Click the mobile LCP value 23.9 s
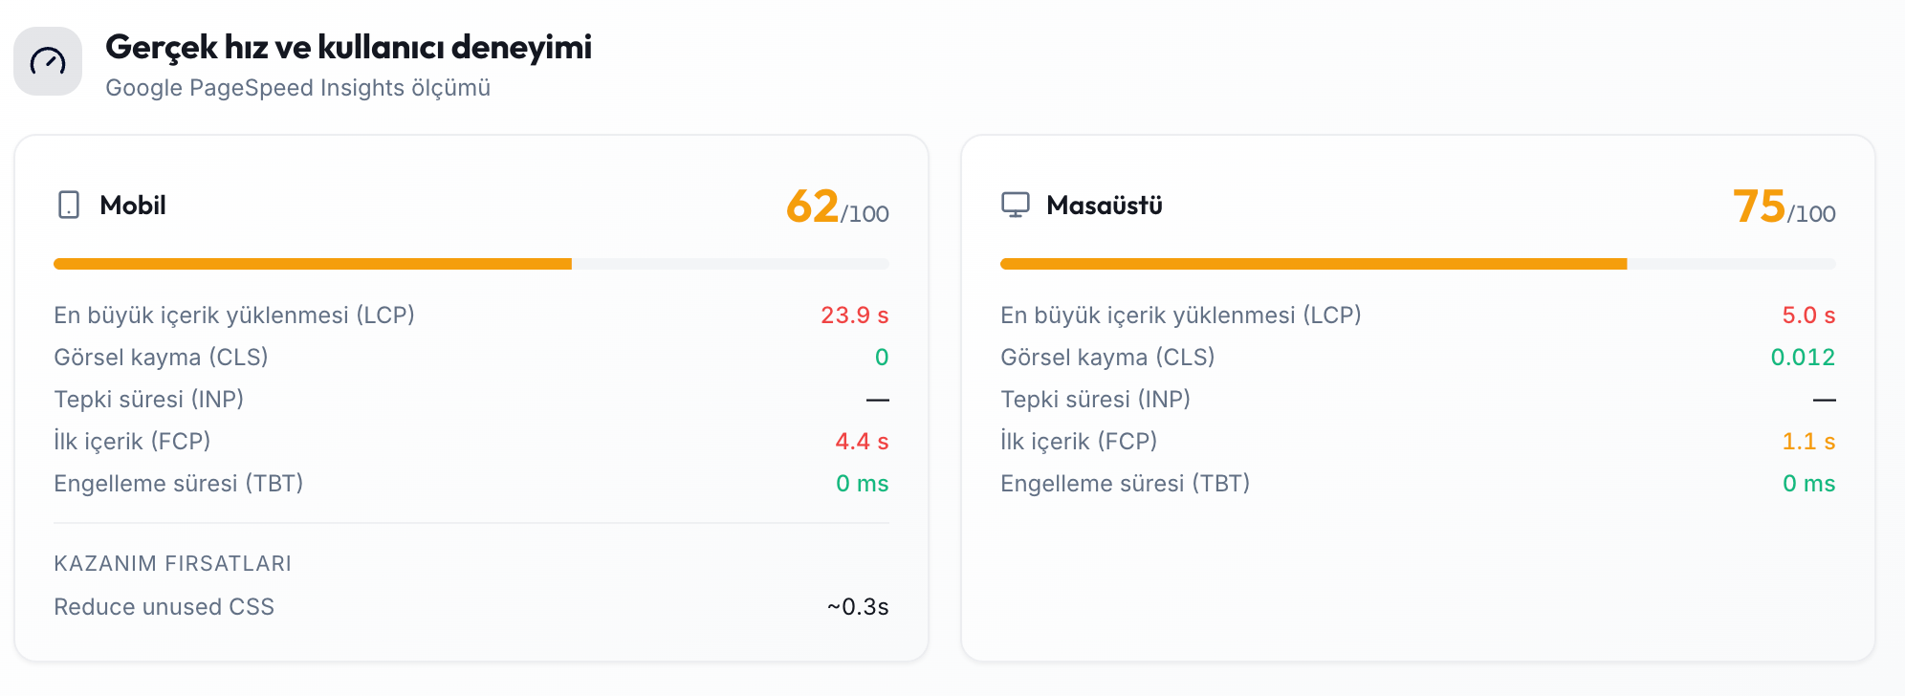 pos(855,315)
